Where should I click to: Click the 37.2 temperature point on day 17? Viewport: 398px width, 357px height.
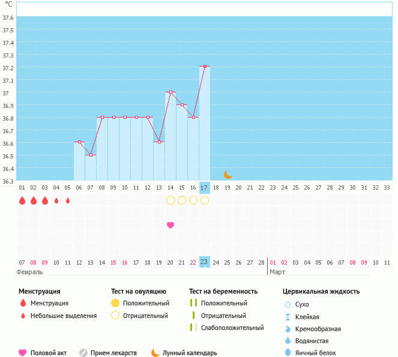[205, 67]
